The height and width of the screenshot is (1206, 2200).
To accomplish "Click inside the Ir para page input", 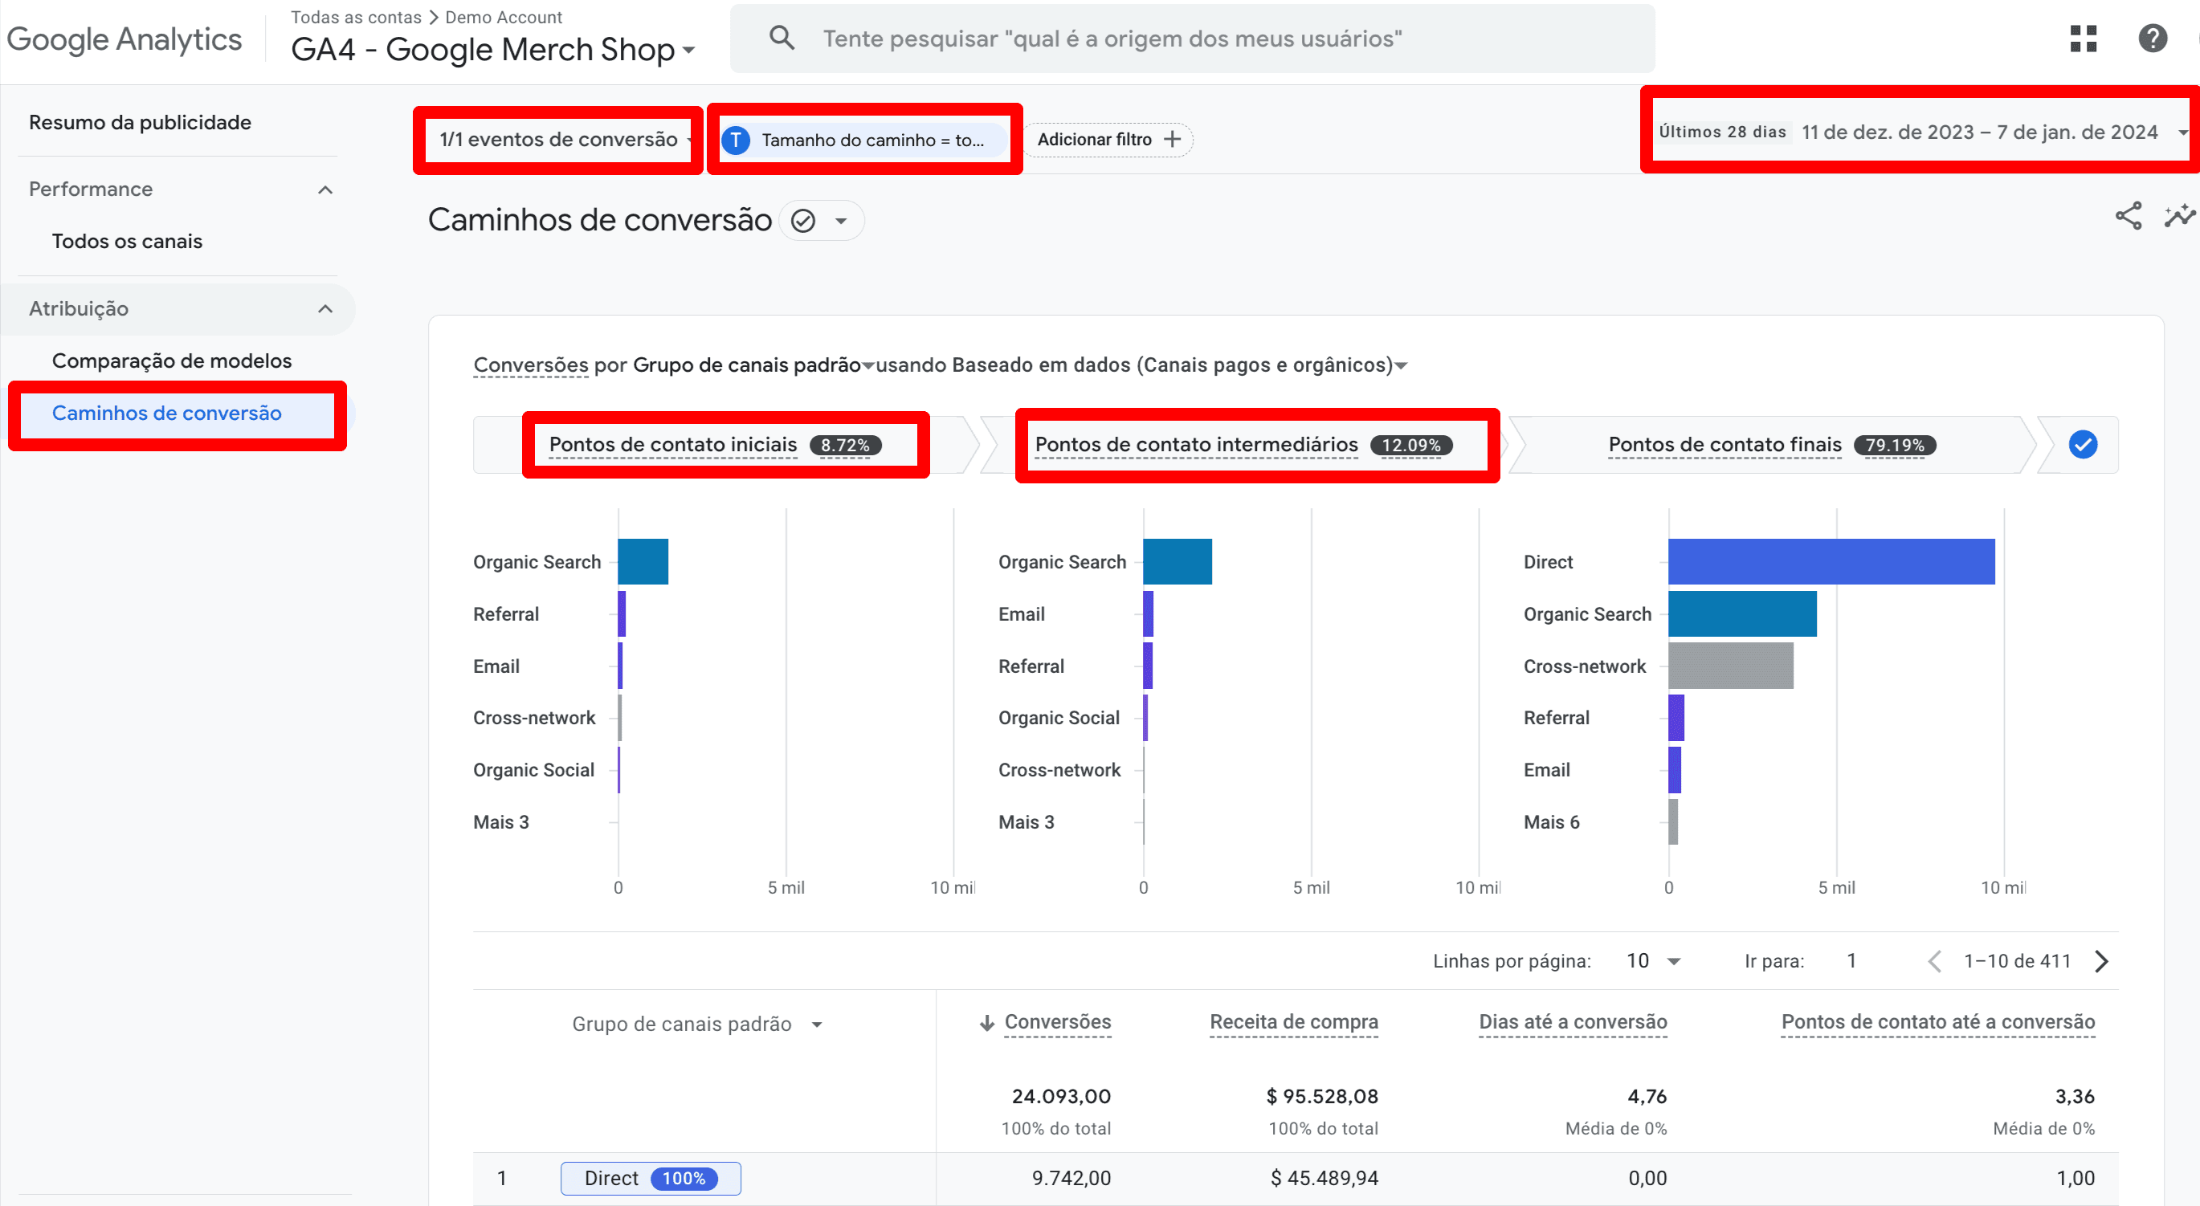I will (x=1851, y=961).
